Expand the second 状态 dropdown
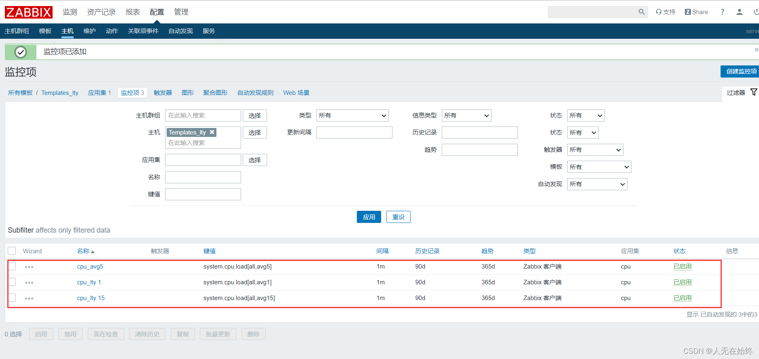The height and width of the screenshot is (359, 759). click(583, 132)
